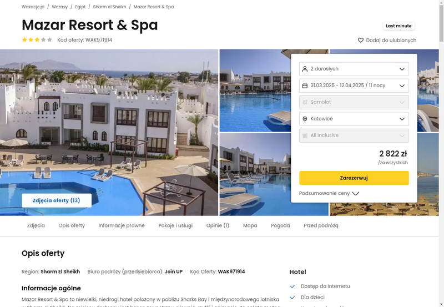Click the hotel star rating icons
Image resolution: width=444 pixels, height=307 pixels.
[37, 39]
